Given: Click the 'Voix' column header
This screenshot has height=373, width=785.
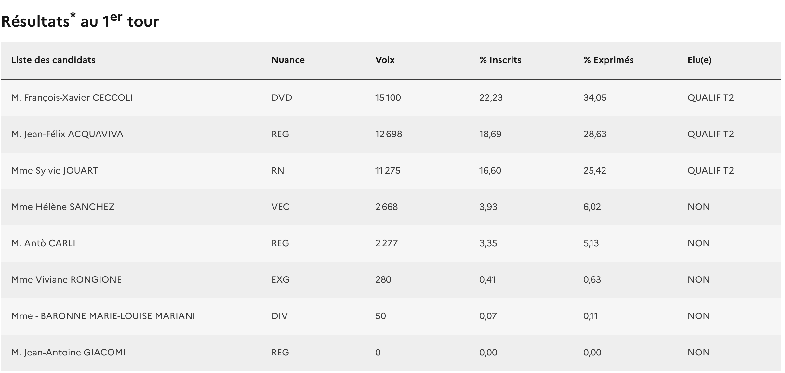Looking at the screenshot, I should tap(385, 60).
